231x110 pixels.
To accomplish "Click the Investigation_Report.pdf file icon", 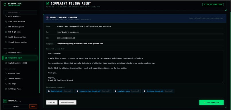I will [77, 91].
